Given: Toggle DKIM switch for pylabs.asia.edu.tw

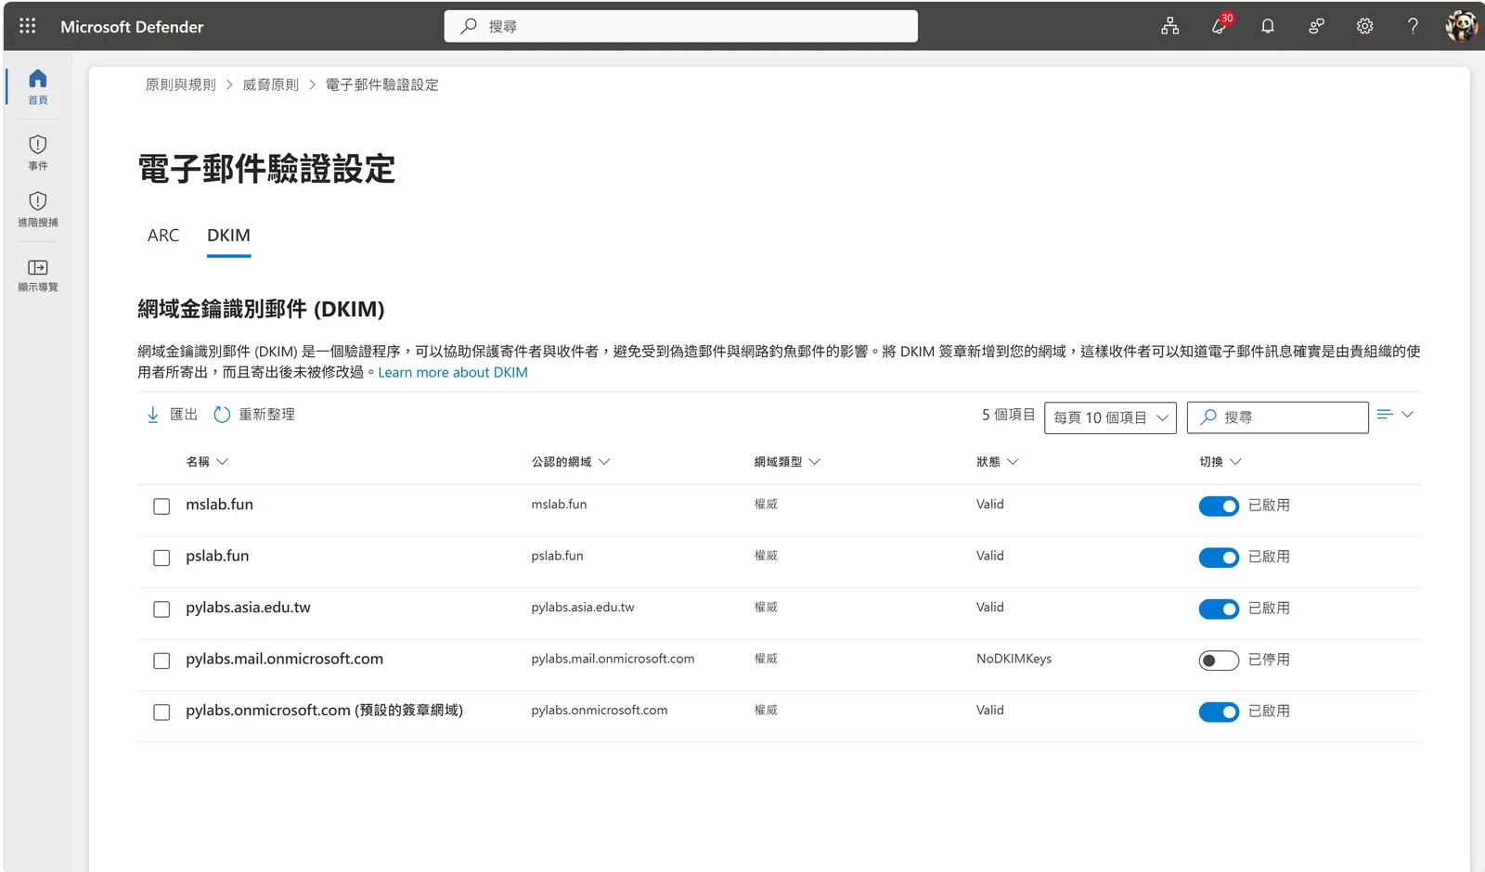Looking at the screenshot, I should click(x=1219, y=609).
